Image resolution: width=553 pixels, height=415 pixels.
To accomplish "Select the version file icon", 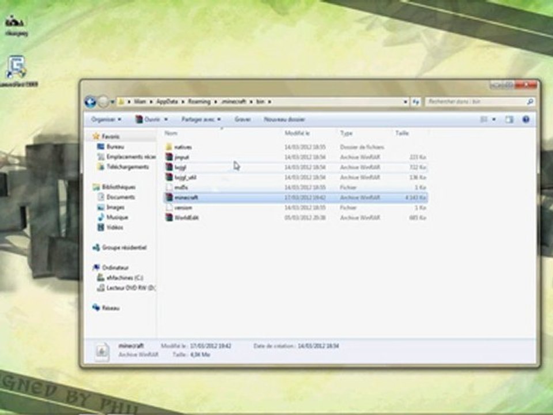I will [x=169, y=207].
